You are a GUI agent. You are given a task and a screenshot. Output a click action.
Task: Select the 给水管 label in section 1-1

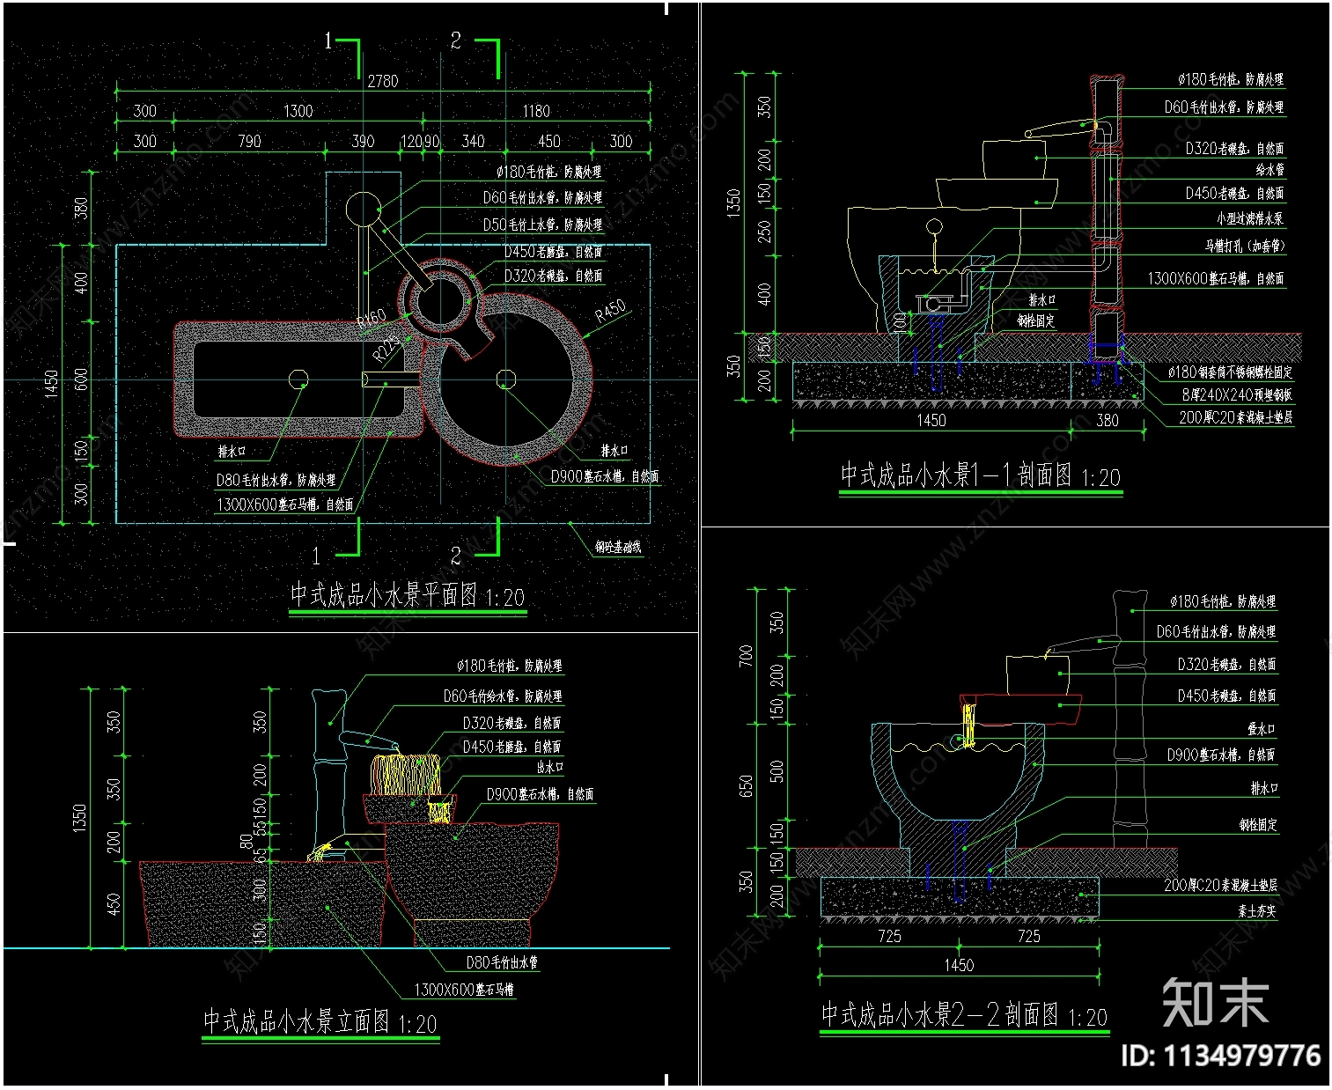pyautogui.click(x=1269, y=170)
